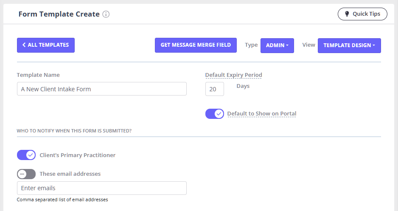Image resolution: width=398 pixels, height=211 pixels.
Task: Click the Template Name field label
Action: [x=38, y=75]
